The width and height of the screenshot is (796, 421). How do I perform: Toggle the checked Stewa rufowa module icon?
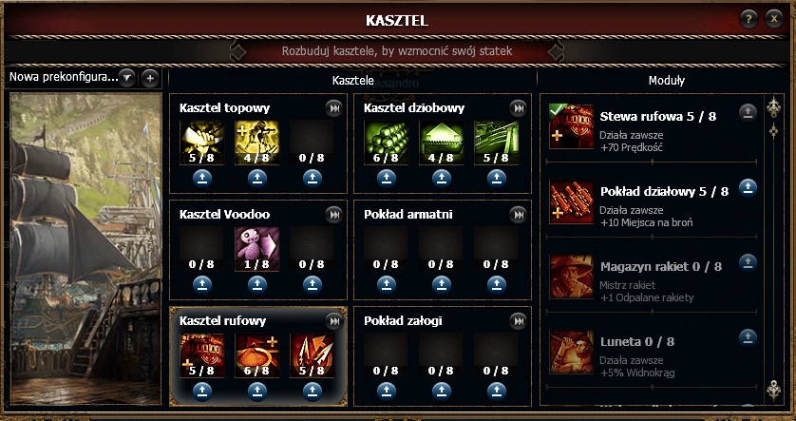click(571, 126)
